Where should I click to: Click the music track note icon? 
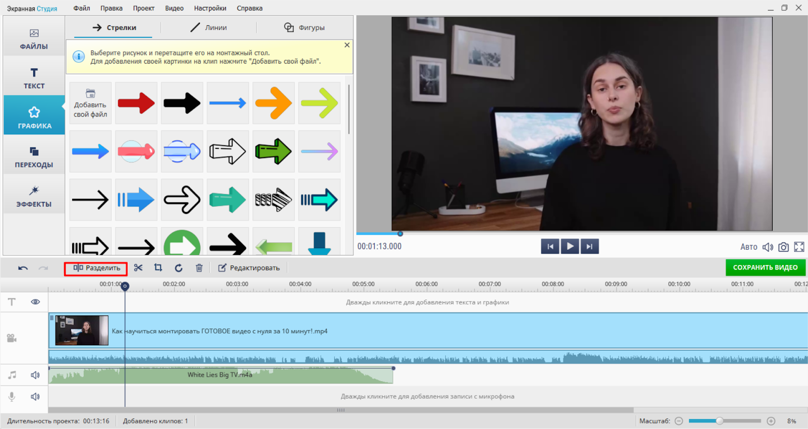point(12,375)
